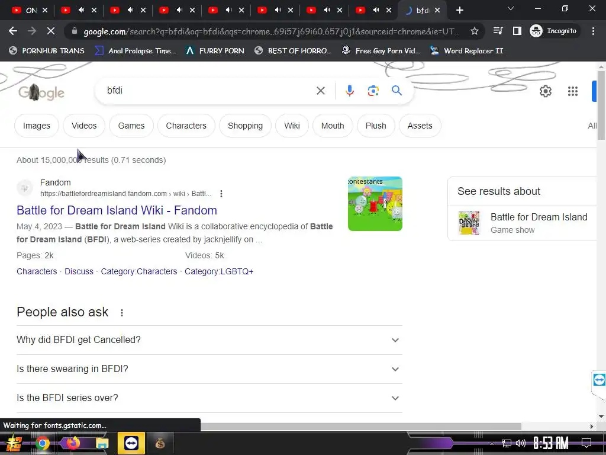The height and width of the screenshot is (455, 606).
Task: Launch Firefox from the taskbar
Action: pyautogui.click(x=73, y=443)
